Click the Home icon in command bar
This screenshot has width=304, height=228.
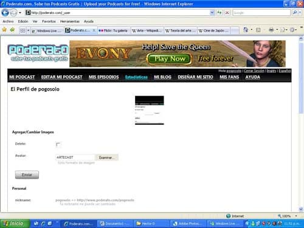pos(246,30)
